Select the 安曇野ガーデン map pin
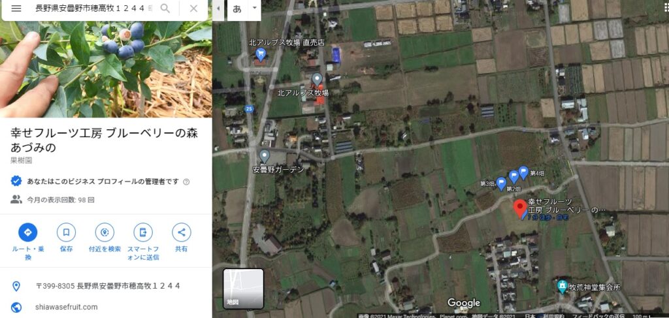 (x=265, y=157)
